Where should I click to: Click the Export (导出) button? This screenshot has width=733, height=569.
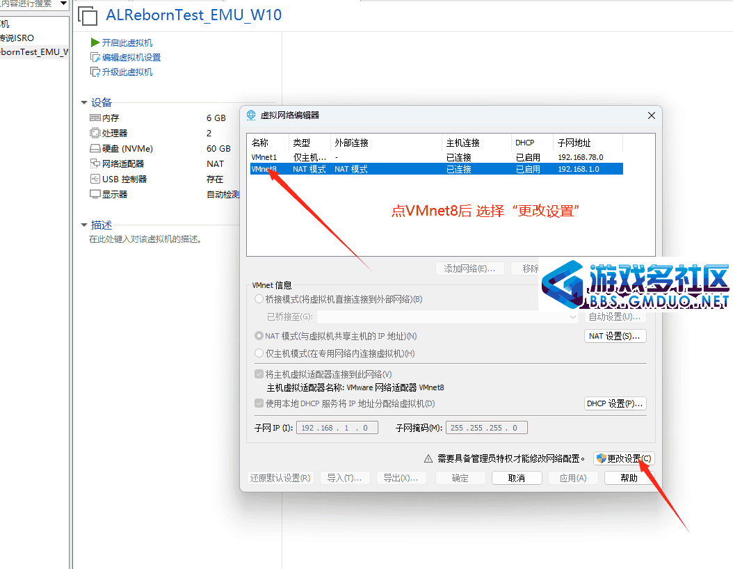[x=401, y=478]
